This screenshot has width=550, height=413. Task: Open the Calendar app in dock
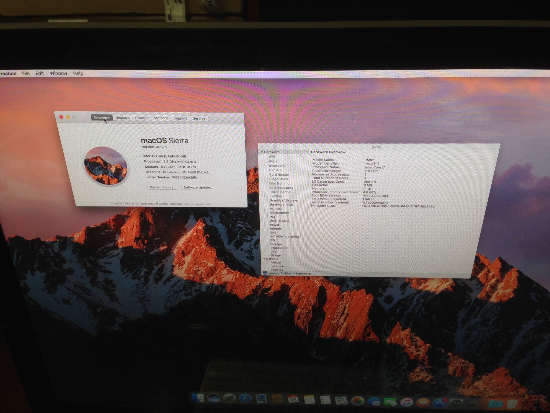(x=293, y=399)
